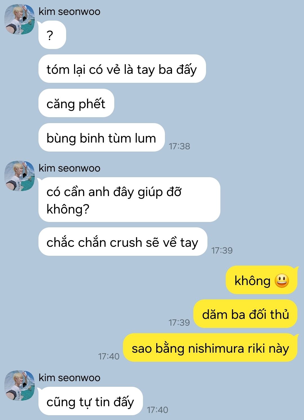Open kim seonwoo's top profile avatar
Screen dimensions: 304x420
[19, 19]
